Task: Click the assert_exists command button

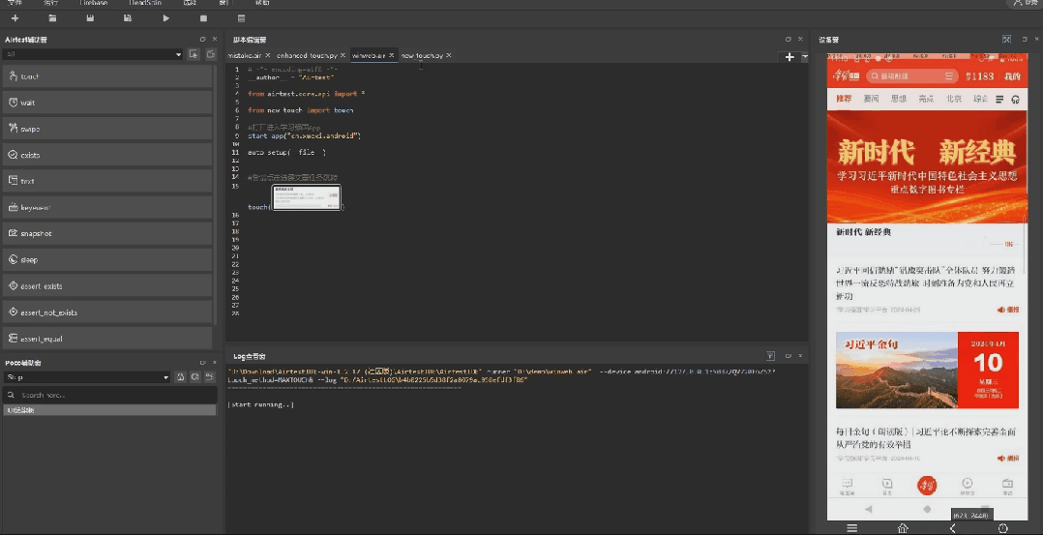Action: (107, 286)
